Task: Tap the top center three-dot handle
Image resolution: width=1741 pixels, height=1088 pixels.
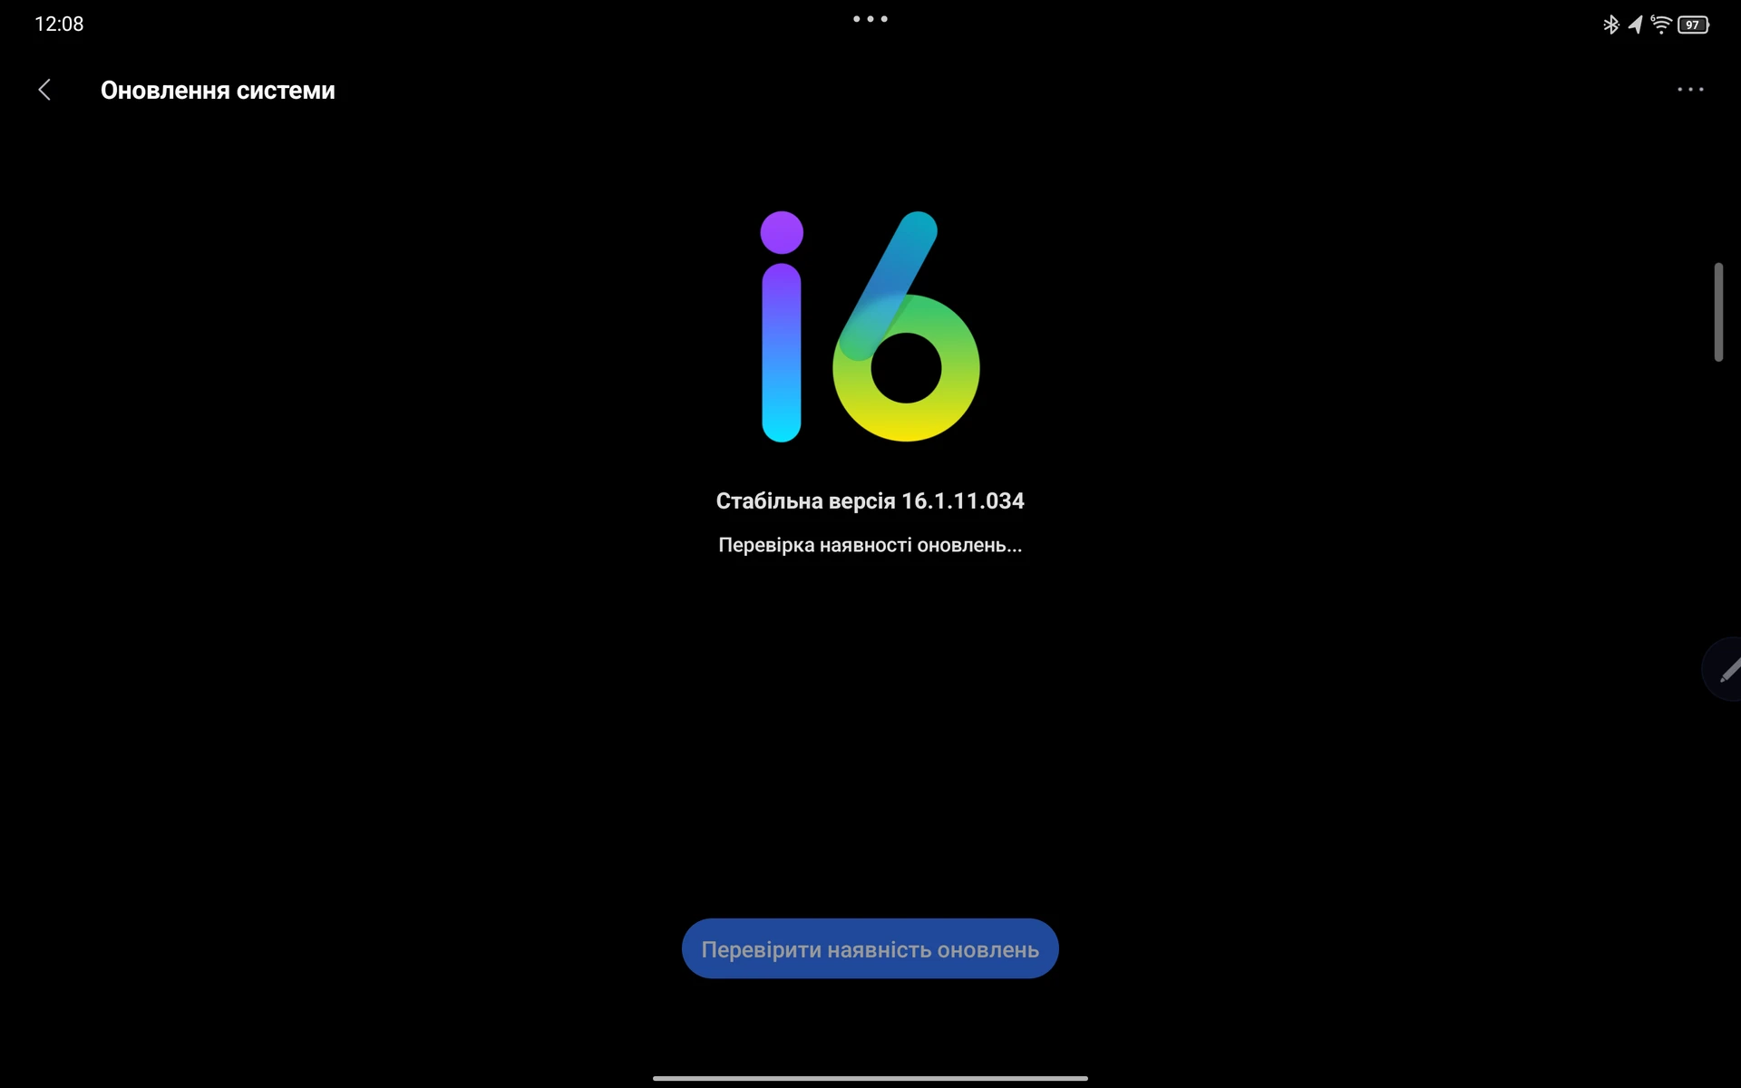Action: point(870,19)
